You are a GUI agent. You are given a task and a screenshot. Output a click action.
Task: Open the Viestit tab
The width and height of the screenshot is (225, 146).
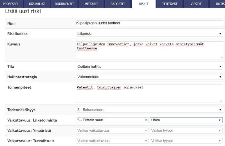pyautogui.click(x=196, y=4)
